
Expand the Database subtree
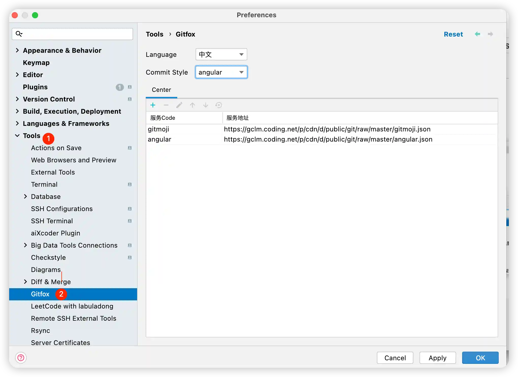[25, 196]
